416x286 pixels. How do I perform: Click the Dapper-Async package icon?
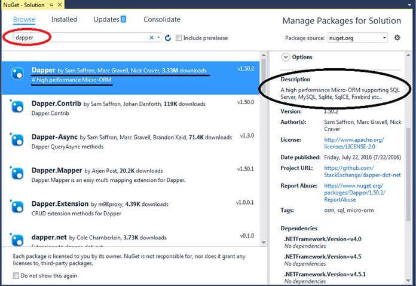[17, 140]
